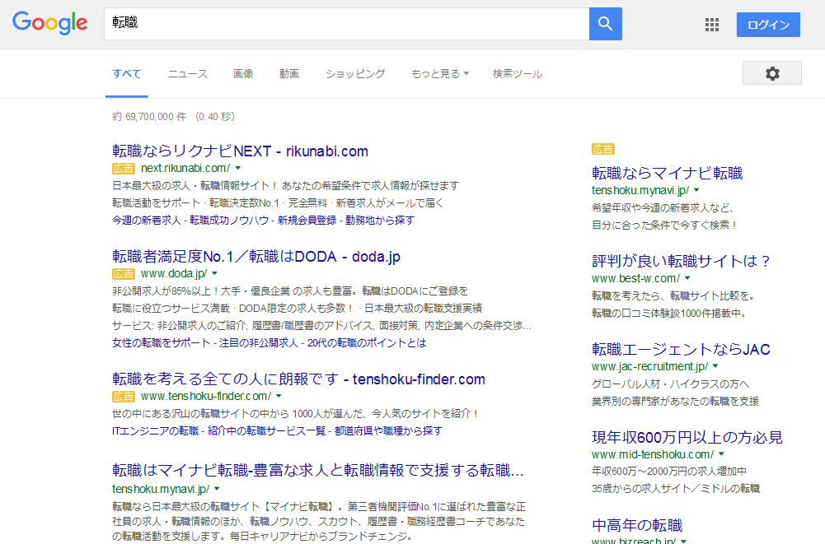Expand the もっと見る dropdown
825x544 pixels.
(x=439, y=74)
